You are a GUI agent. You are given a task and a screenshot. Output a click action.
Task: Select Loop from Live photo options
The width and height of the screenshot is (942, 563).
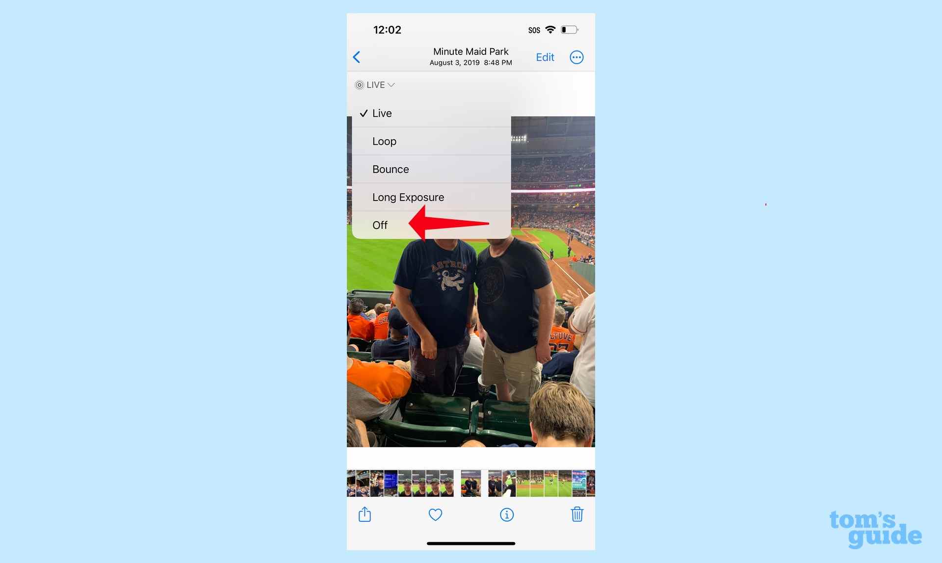431,141
